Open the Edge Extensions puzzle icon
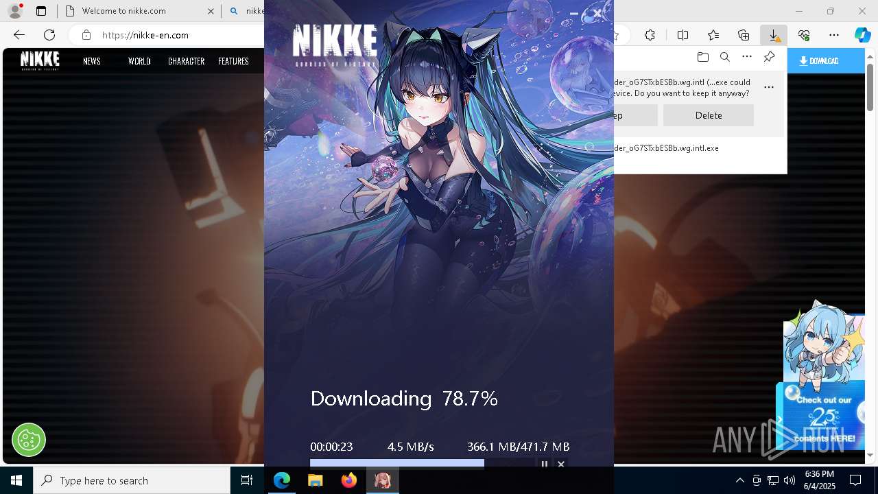This screenshot has height=494, width=878. coord(650,35)
